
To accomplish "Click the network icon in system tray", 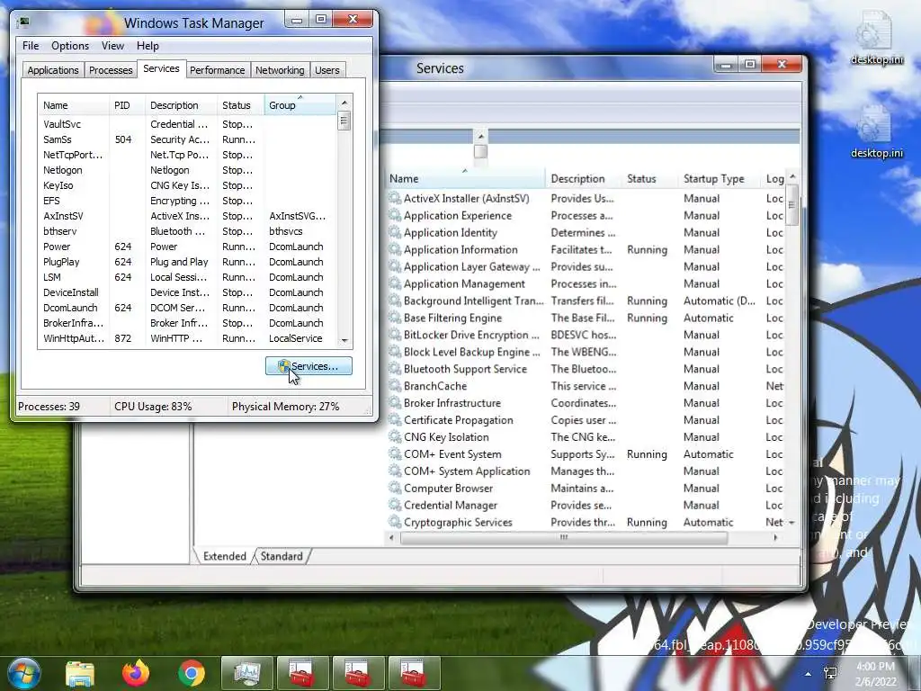I will pyautogui.click(x=830, y=674).
